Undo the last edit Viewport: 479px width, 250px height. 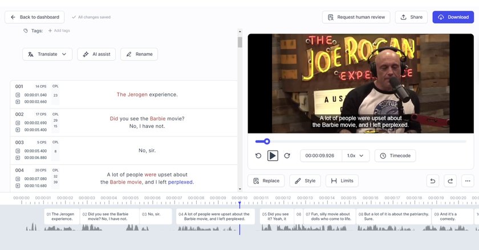(433, 181)
